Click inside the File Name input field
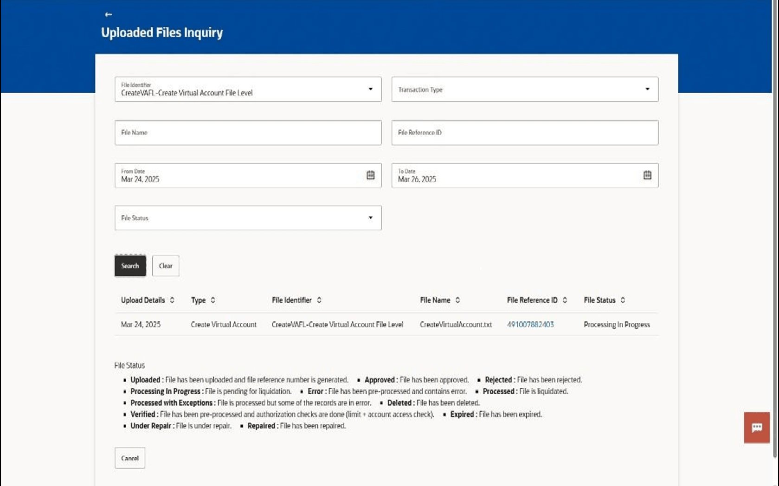Screen dimensions: 779x486 coord(247,133)
